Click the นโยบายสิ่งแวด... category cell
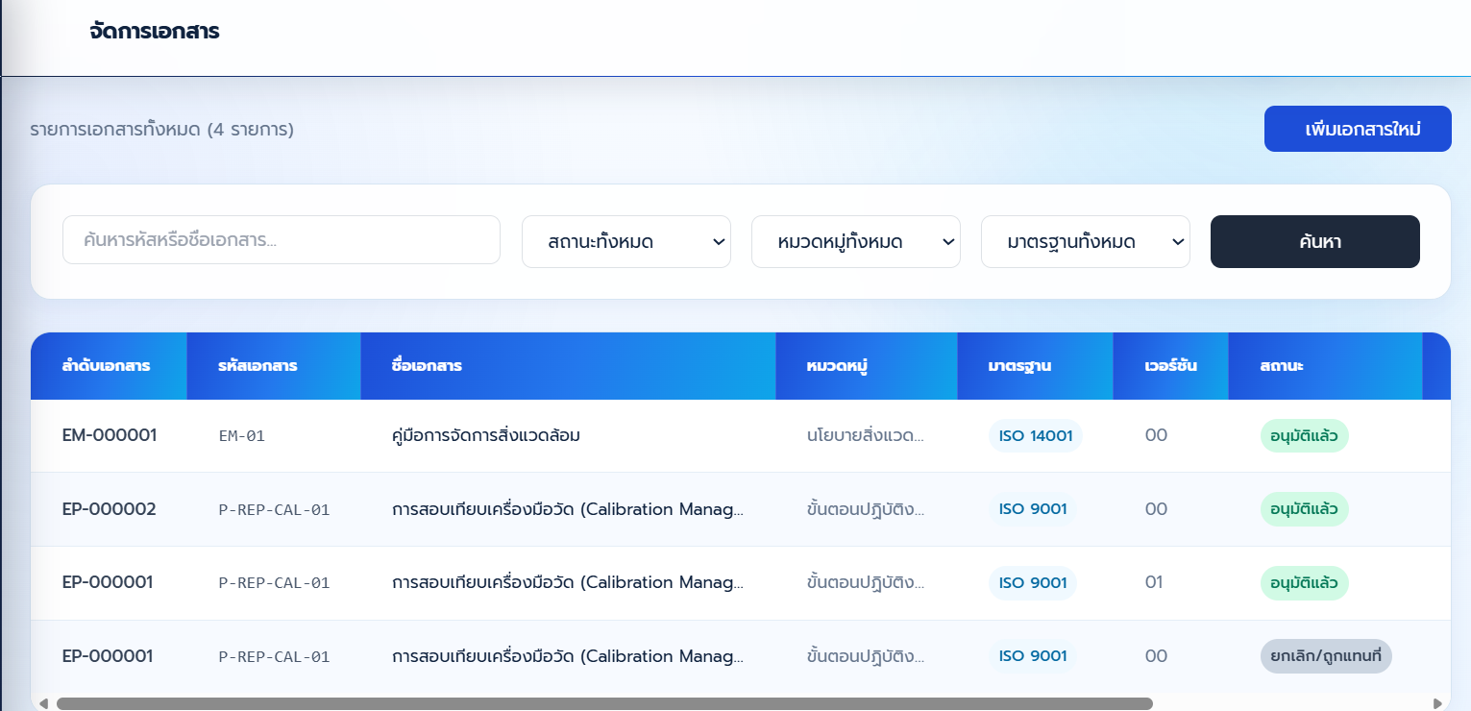The width and height of the screenshot is (1471, 711). tap(866, 435)
